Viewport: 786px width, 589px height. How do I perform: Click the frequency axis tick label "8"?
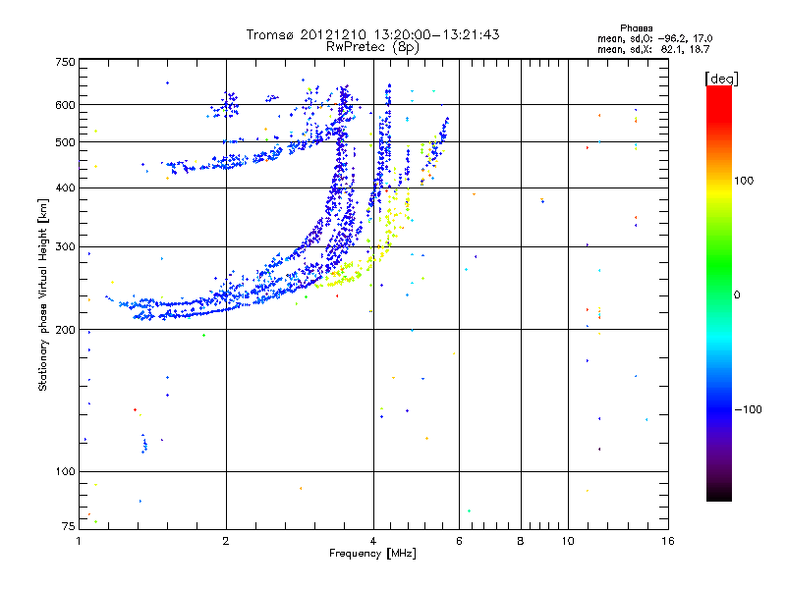point(521,541)
